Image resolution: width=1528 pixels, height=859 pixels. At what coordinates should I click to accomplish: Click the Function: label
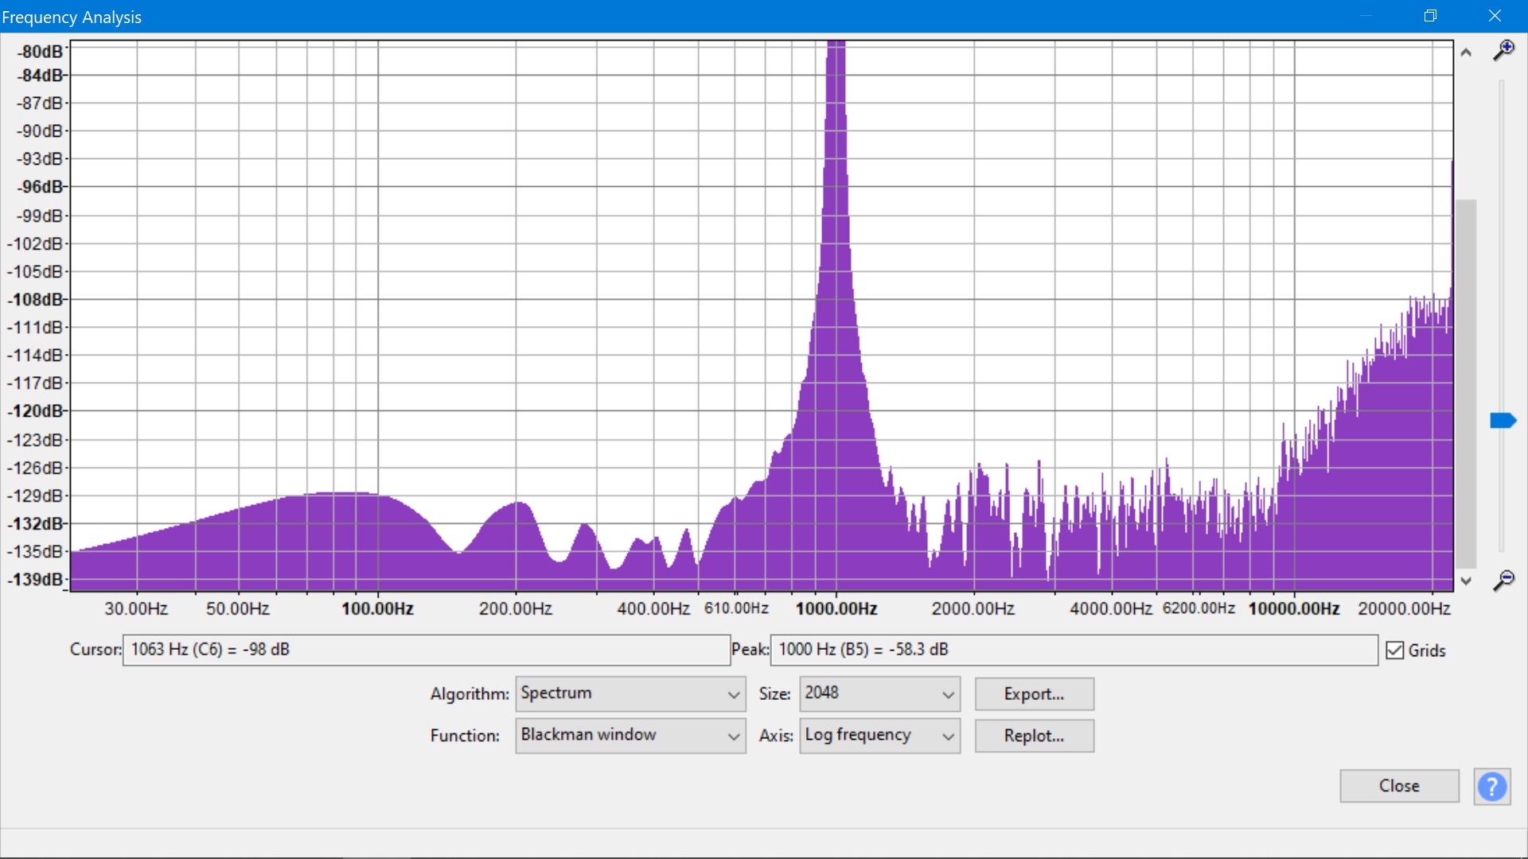[465, 736]
